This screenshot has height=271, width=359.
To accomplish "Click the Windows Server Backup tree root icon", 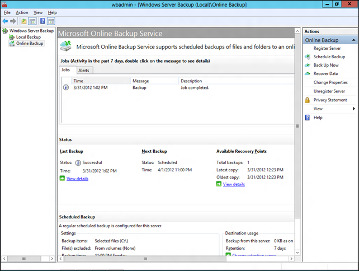I will pyautogui.click(x=5, y=31).
